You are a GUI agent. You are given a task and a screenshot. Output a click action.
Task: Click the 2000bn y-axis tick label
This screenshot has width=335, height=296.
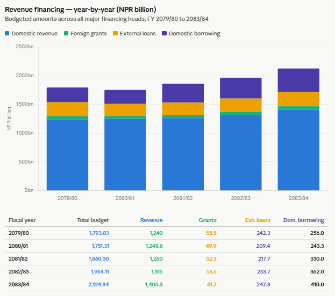[25, 76]
